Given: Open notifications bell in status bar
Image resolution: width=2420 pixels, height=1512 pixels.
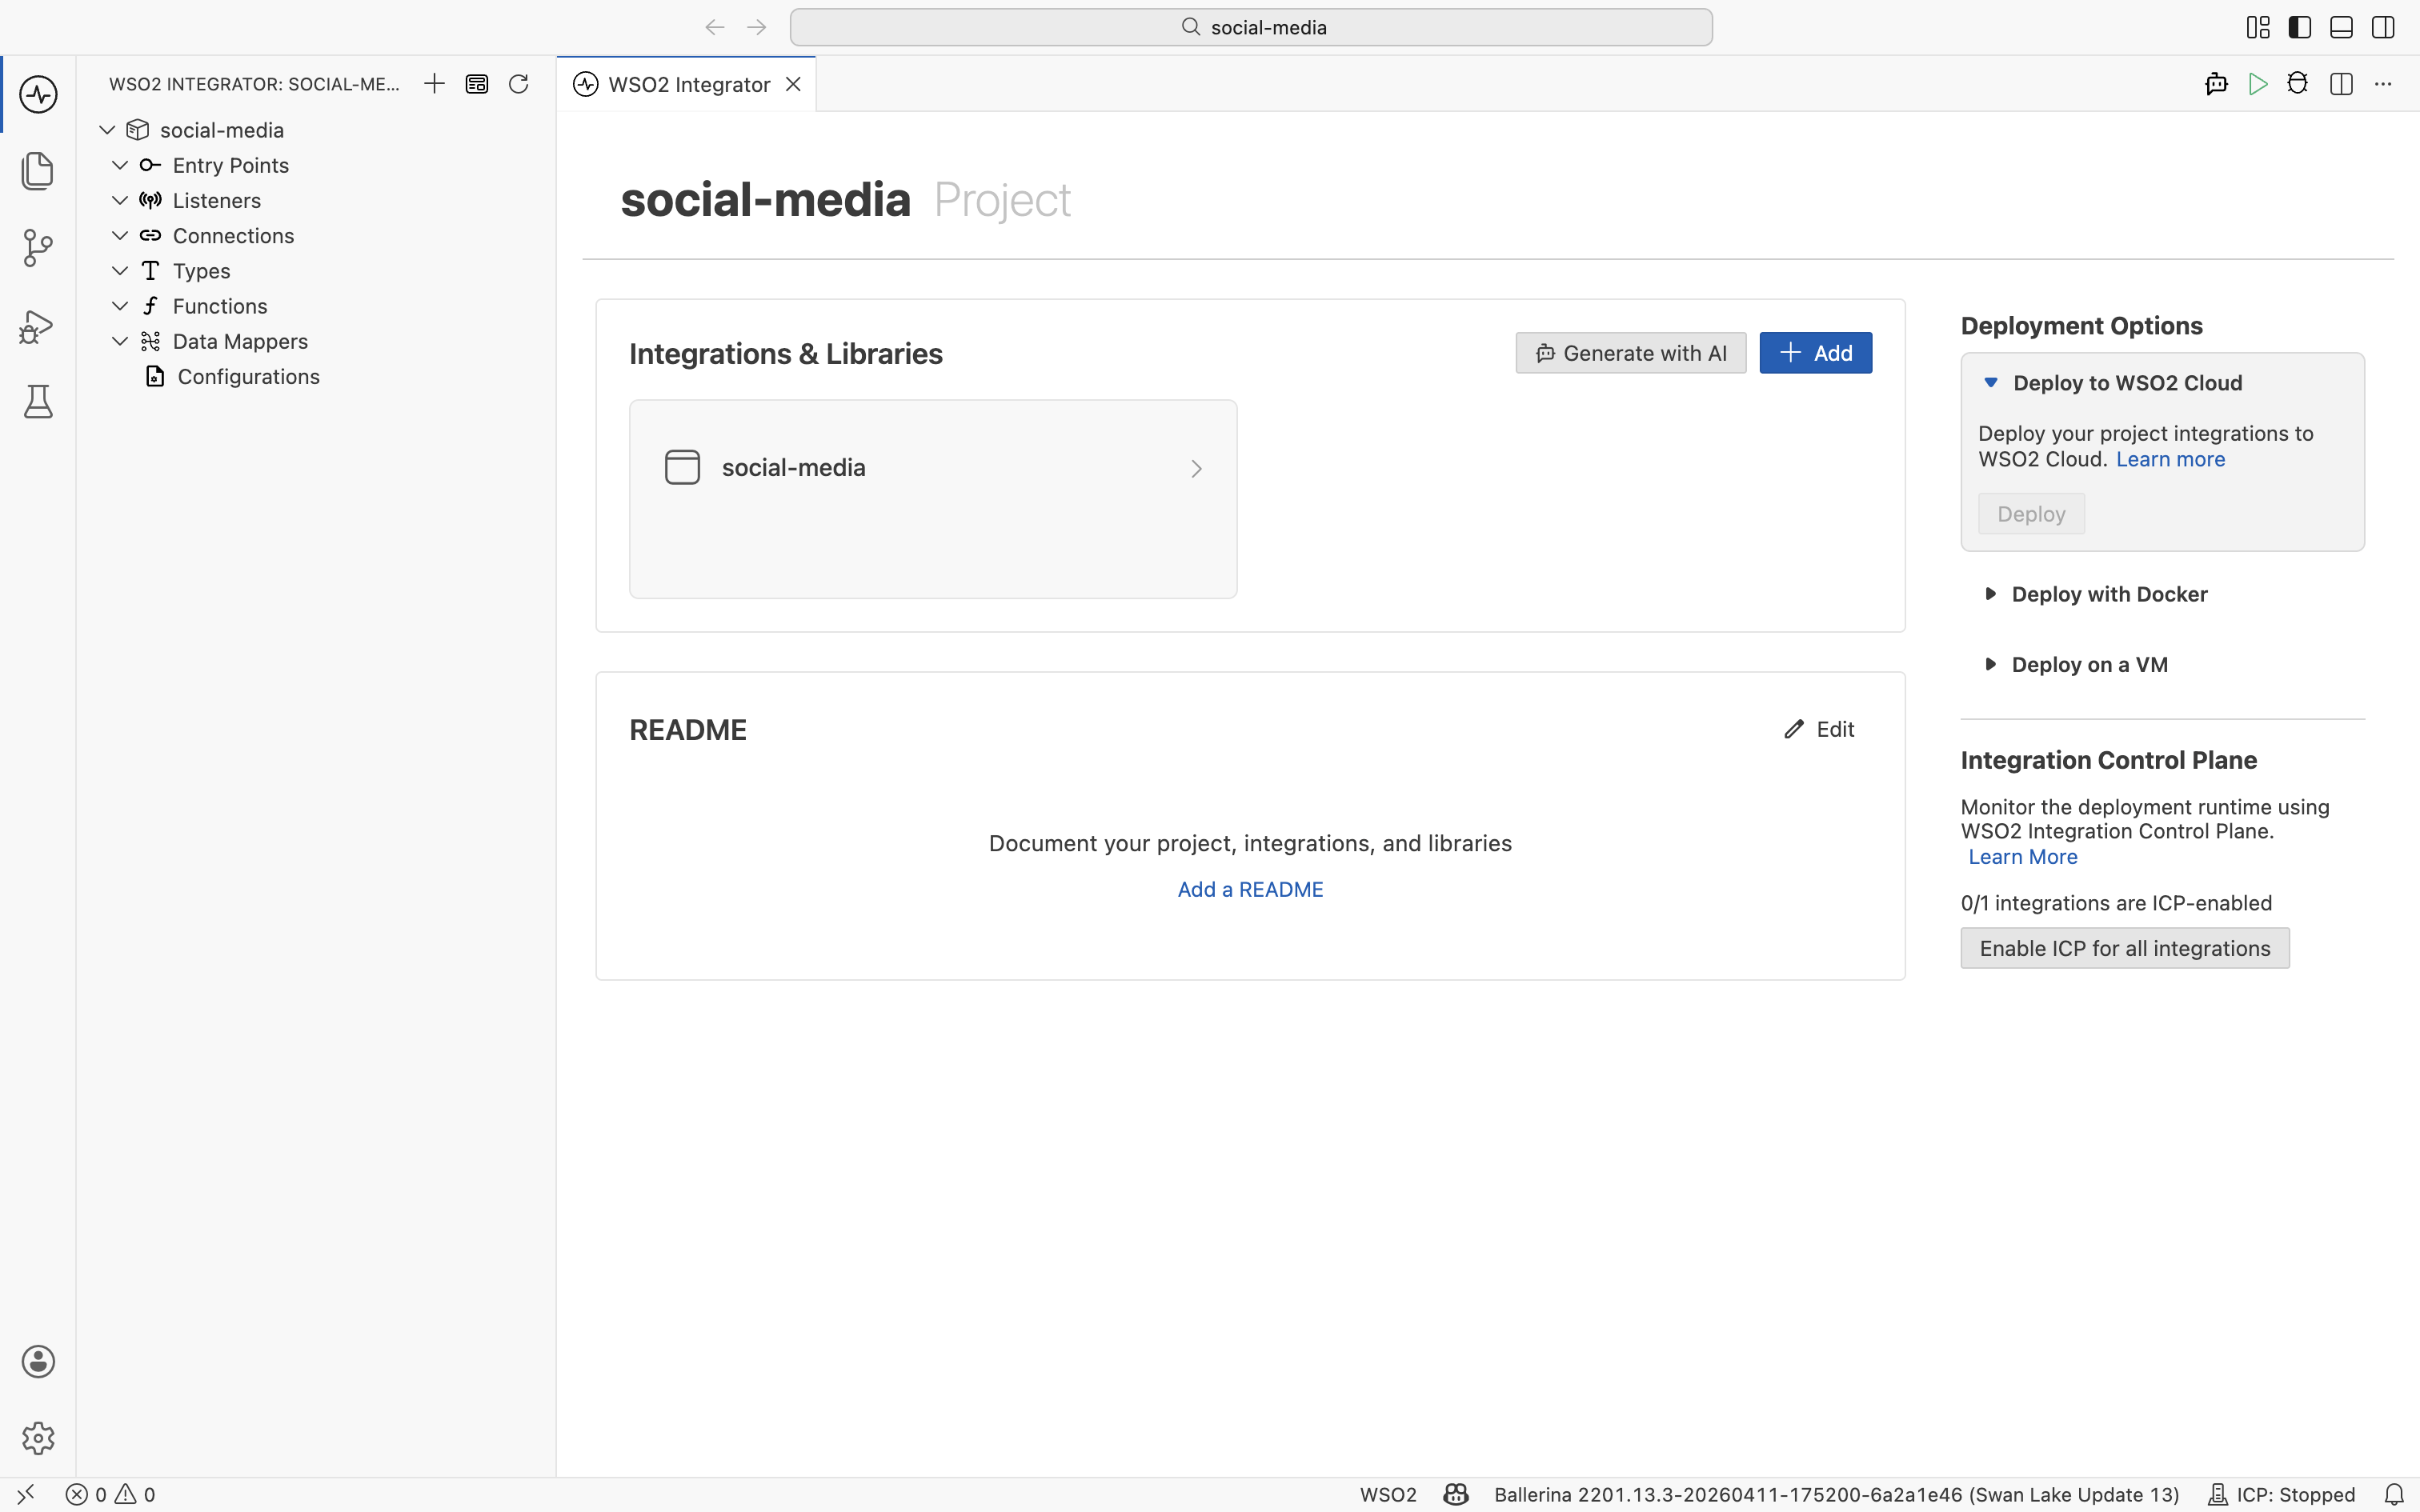Looking at the screenshot, I should click(x=2394, y=1494).
